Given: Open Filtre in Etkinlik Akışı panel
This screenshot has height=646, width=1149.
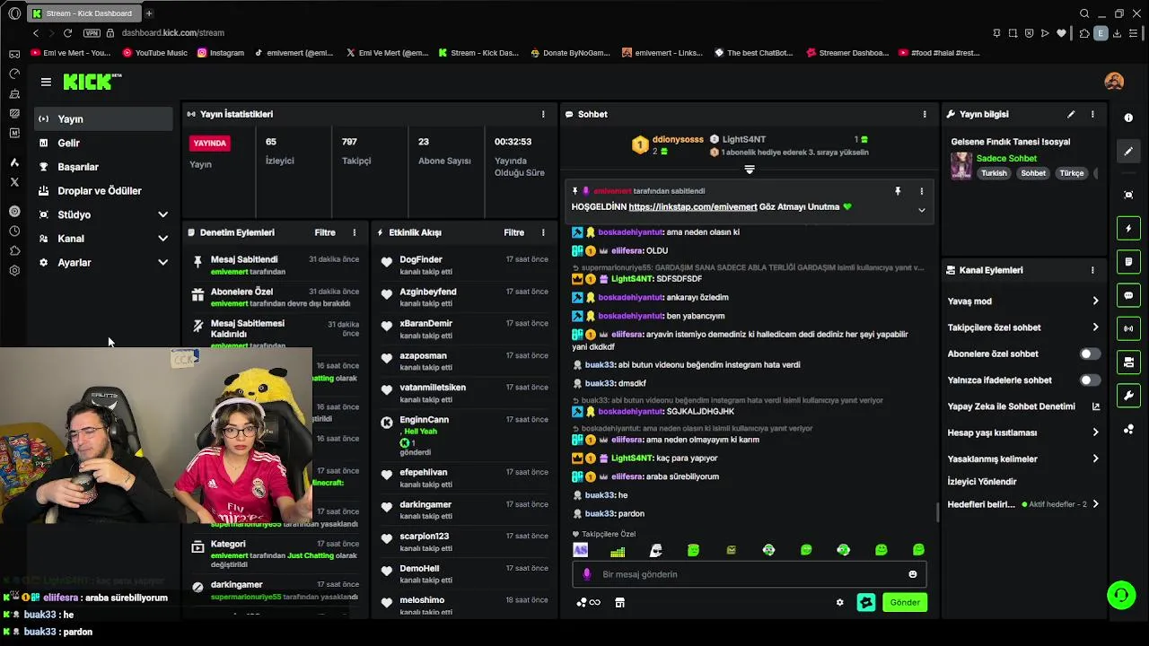Looking at the screenshot, I should [x=513, y=232].
